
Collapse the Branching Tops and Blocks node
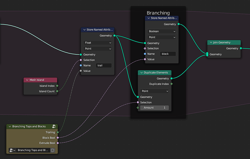coord(10,126)
